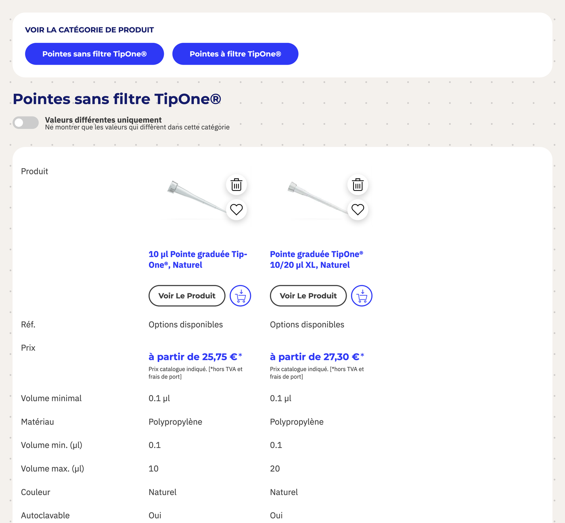Open Pointes à filtre TipOne® category
This screenshot has width=565, height=523.
point(235,54)
